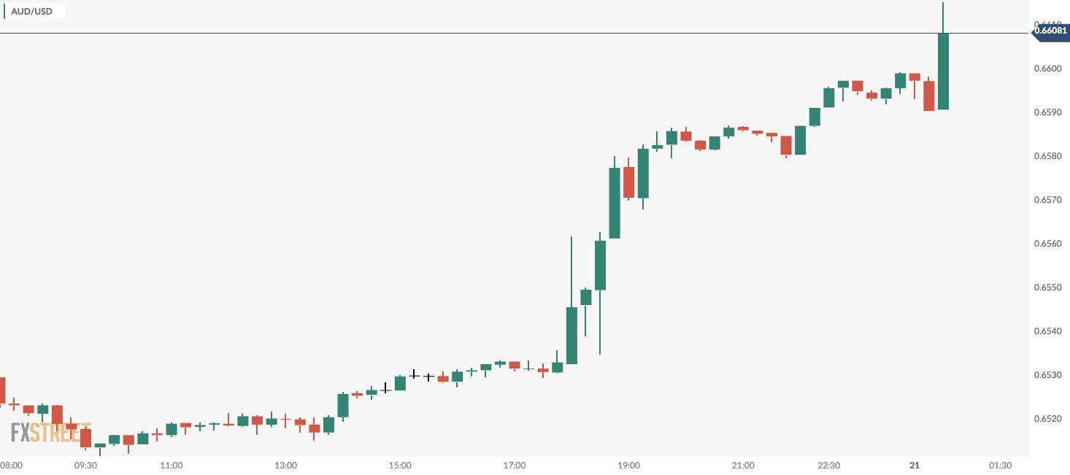Click the 0.6520 price axis label
This screenshot has width=1070, height=475.
[x=1050, y=419]
